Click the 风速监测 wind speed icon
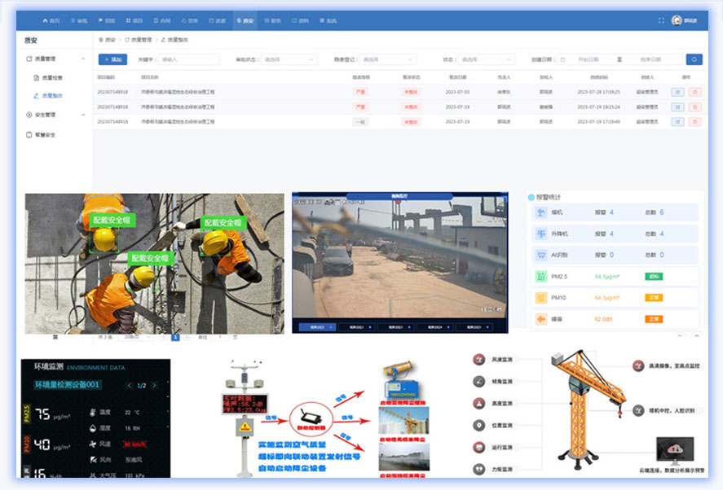 pos(479,359)
